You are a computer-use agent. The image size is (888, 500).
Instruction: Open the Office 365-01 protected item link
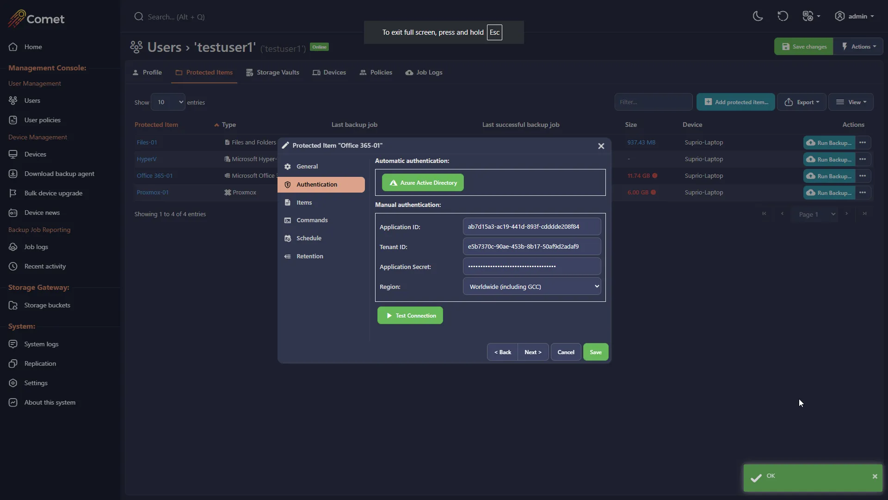point(154,175)
